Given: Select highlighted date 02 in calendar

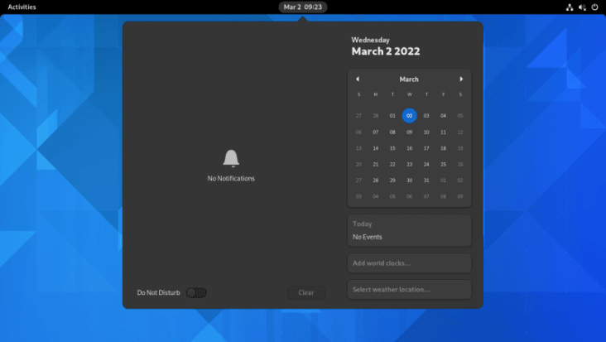Looking at the screenshot, I should point(409,116).
